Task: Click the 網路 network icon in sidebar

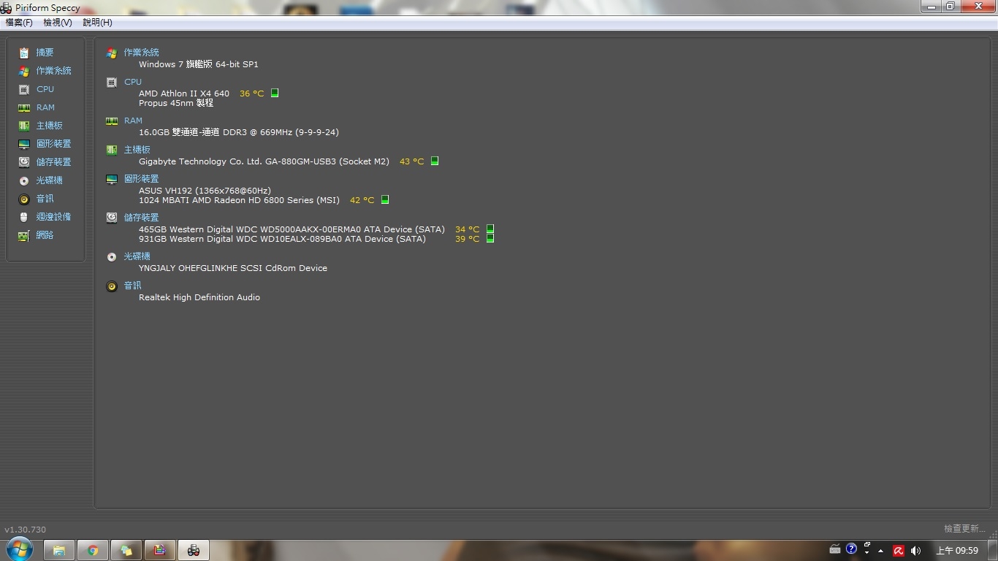Action: point(24,235)
